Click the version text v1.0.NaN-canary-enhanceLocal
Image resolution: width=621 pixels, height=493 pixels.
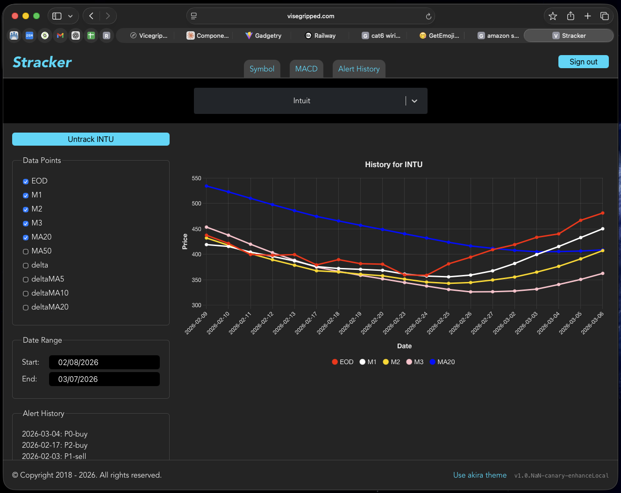point(561,476)
